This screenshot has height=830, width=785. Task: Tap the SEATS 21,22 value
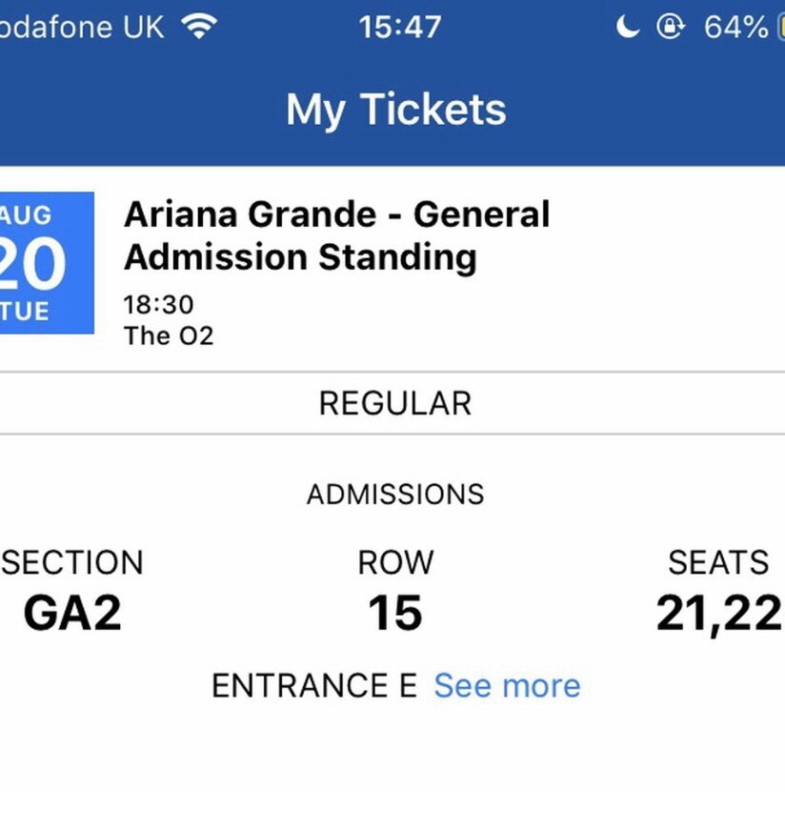click(717, 615)
